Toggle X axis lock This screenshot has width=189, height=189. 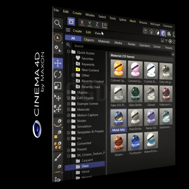click(x=82, y=22)
